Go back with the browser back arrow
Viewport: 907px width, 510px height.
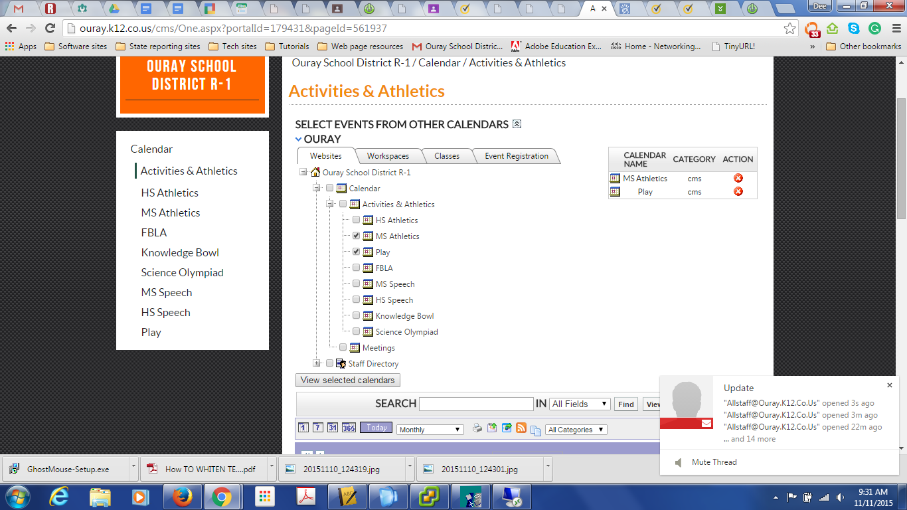tap(11, 29)
